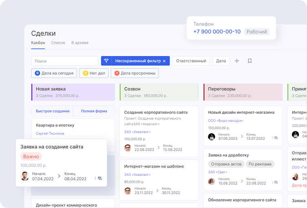Click the plus icon to add filter
The image size is (307, 208).
[x=237, y=61]
